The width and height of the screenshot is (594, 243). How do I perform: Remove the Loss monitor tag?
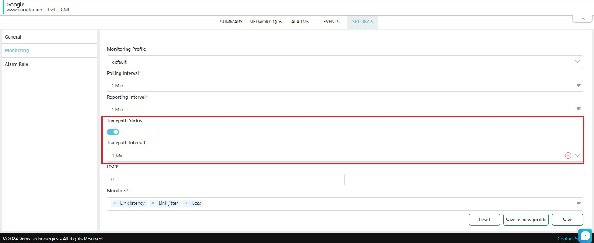[186, 203]
